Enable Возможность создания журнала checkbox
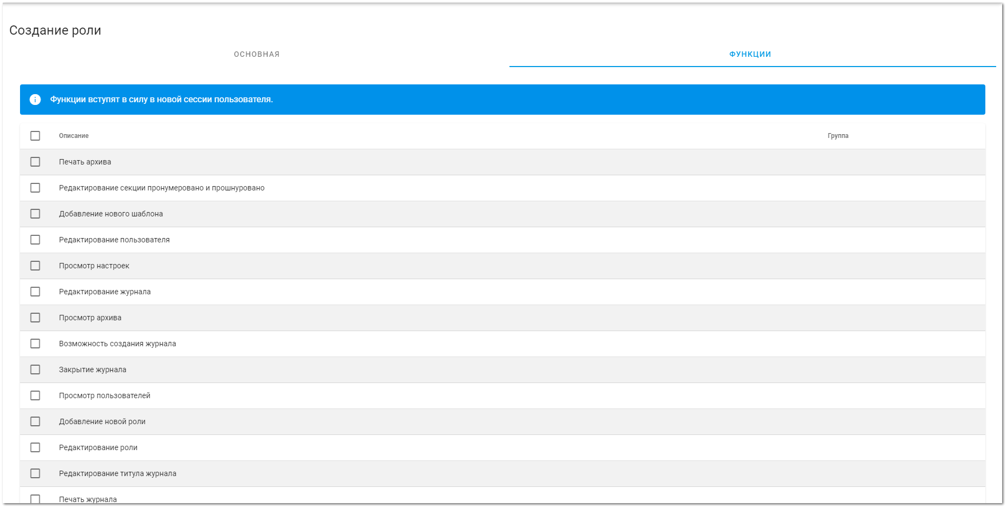Viewport: 1007px width, 508px height. click(x=35, y=344)
